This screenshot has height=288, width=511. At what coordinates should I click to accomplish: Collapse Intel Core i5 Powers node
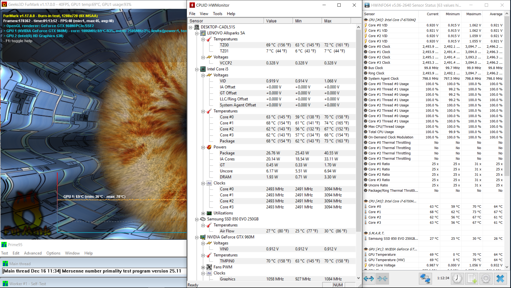[x=203, y=147]
